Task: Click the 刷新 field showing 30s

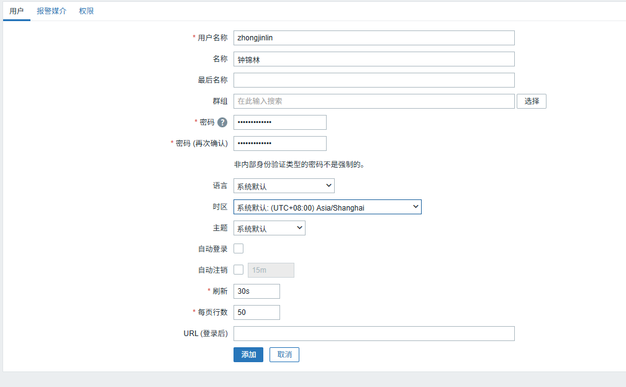Action: [256, 291]
